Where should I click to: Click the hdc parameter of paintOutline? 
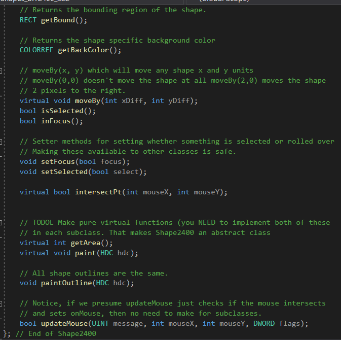[x=120, y=283]
